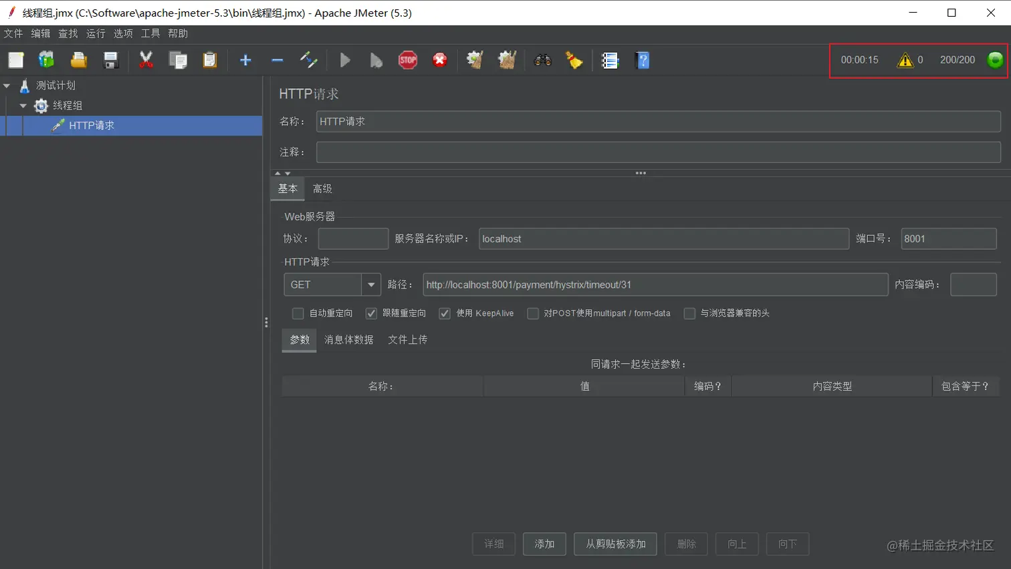Screen dimensions: 1011x569
Task: Open Help with question mark icon
Action: pyautogui.click(x=643, y=60)
